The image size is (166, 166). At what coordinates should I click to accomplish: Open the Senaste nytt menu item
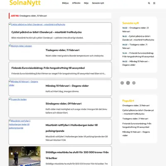click(98, 3)
